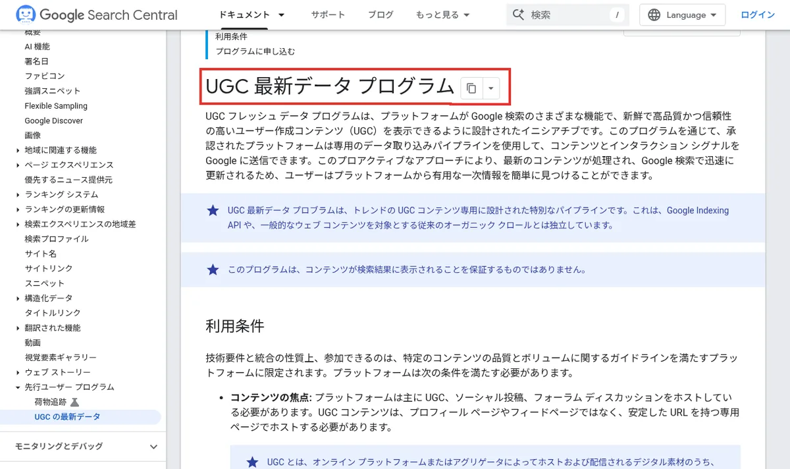This screenshot has height=469, width=790.
Task: Click the slash shortcut key in search box
Action: 617,14
